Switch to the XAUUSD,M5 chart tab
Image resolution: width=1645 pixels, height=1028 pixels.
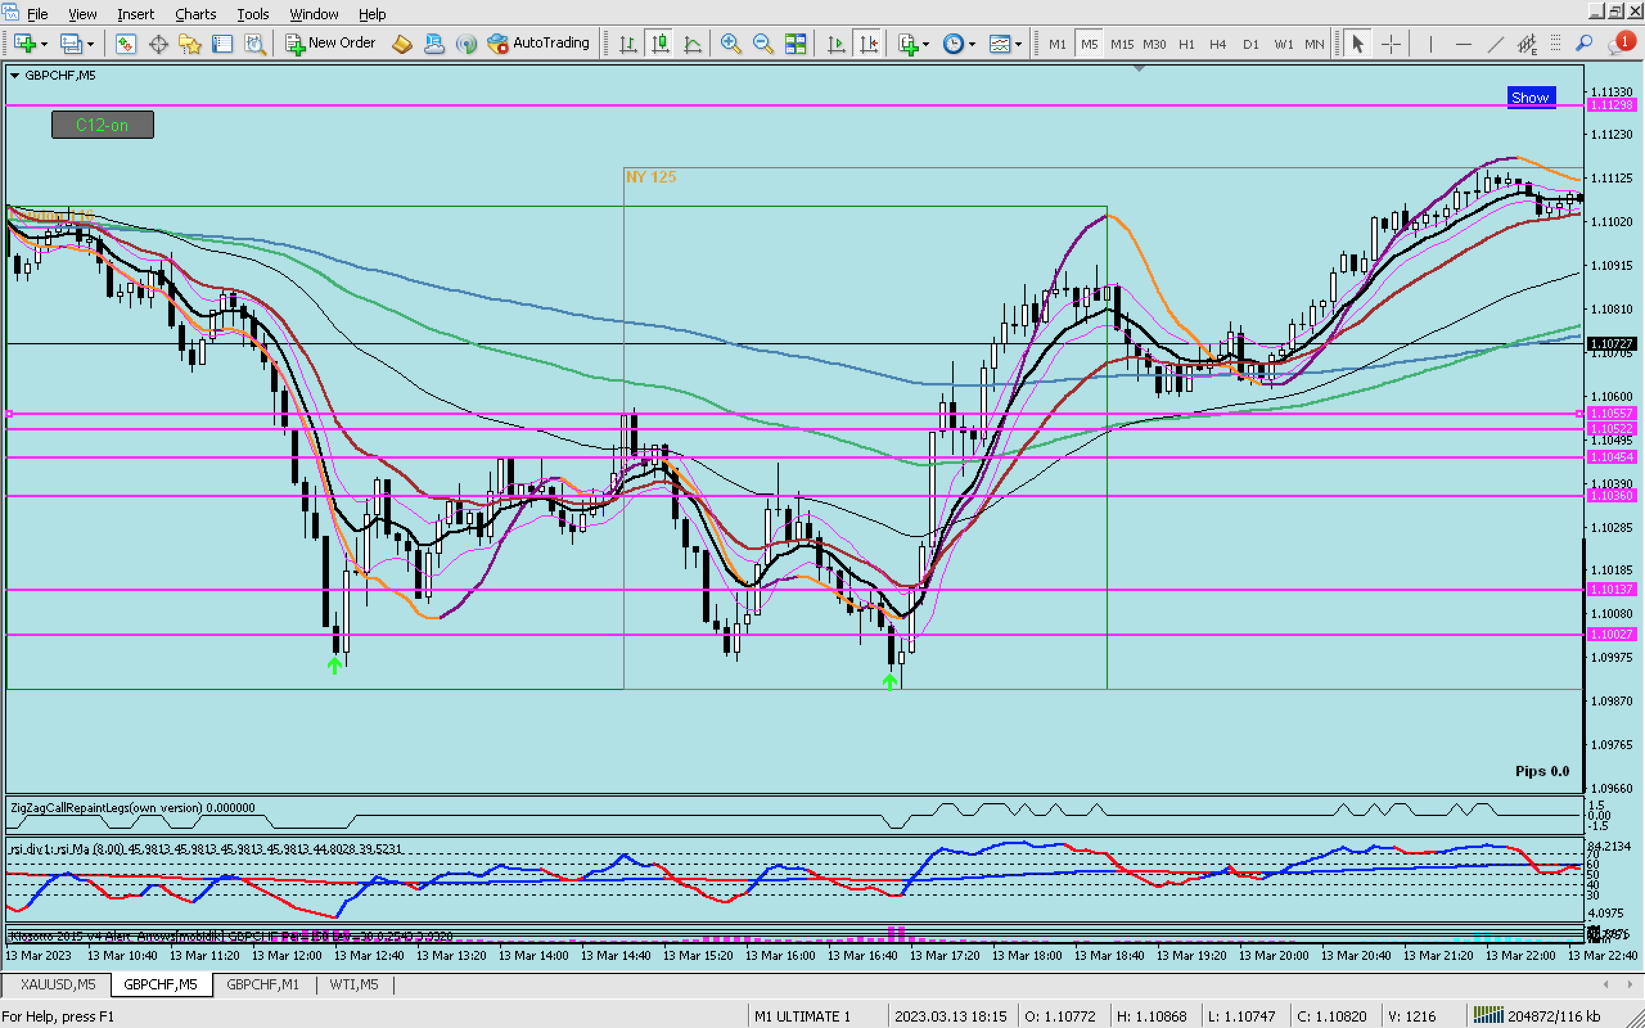point(57,984)
